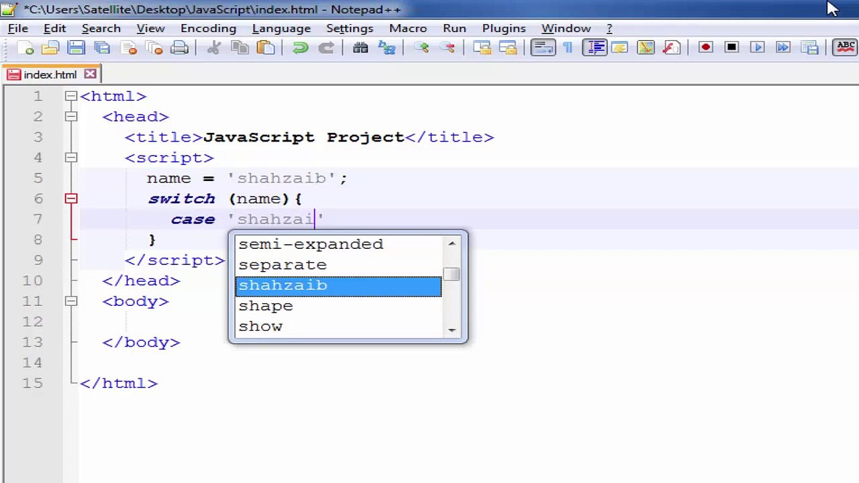Toggle word wrap in the toolbar
The width and height of the screenshot is (859, 483).
pyautogui.click(x=542, y=48)
